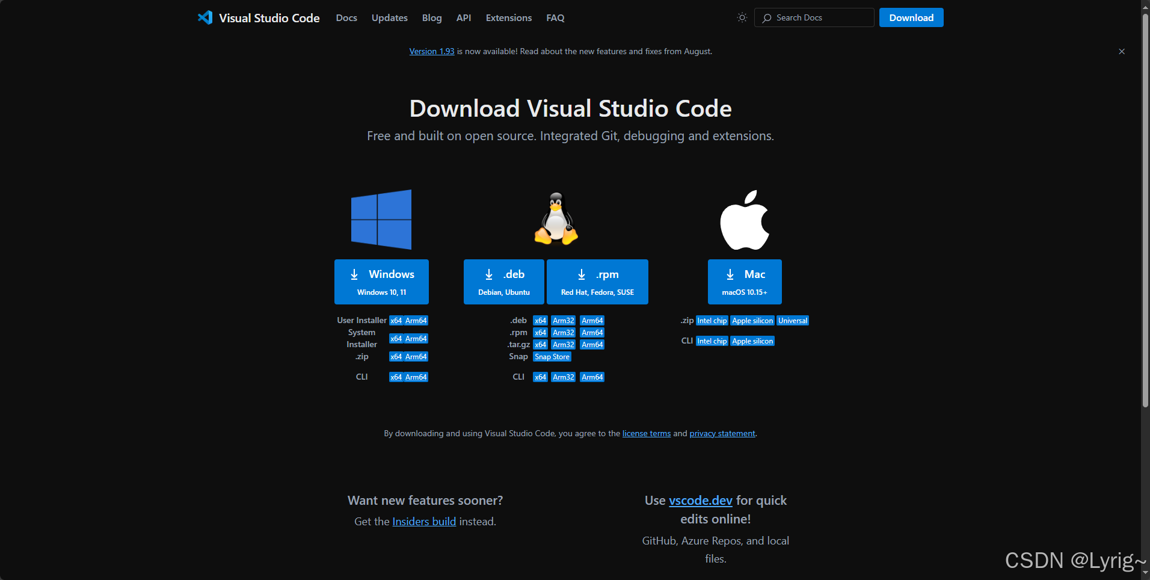Select Linux .rpm x64 link
1150x580 pixels.
coord(540,333)
